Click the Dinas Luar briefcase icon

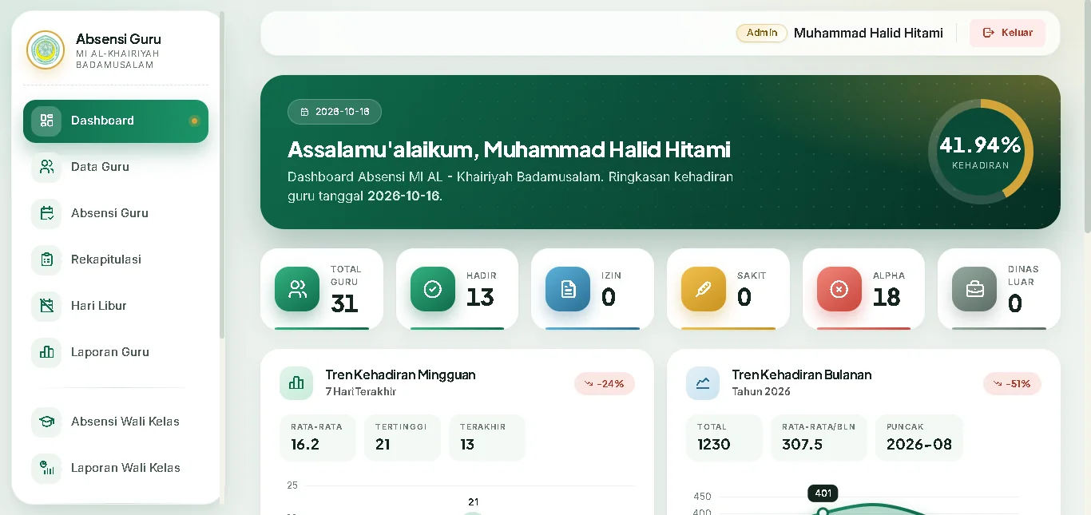[974, 289]
